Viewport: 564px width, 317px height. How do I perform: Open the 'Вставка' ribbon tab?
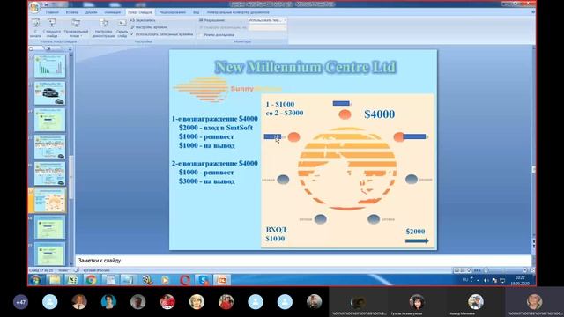72,12
